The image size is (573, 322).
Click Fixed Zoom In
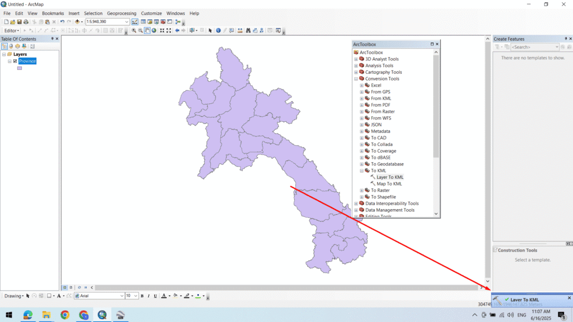click(x=162, y=31)
